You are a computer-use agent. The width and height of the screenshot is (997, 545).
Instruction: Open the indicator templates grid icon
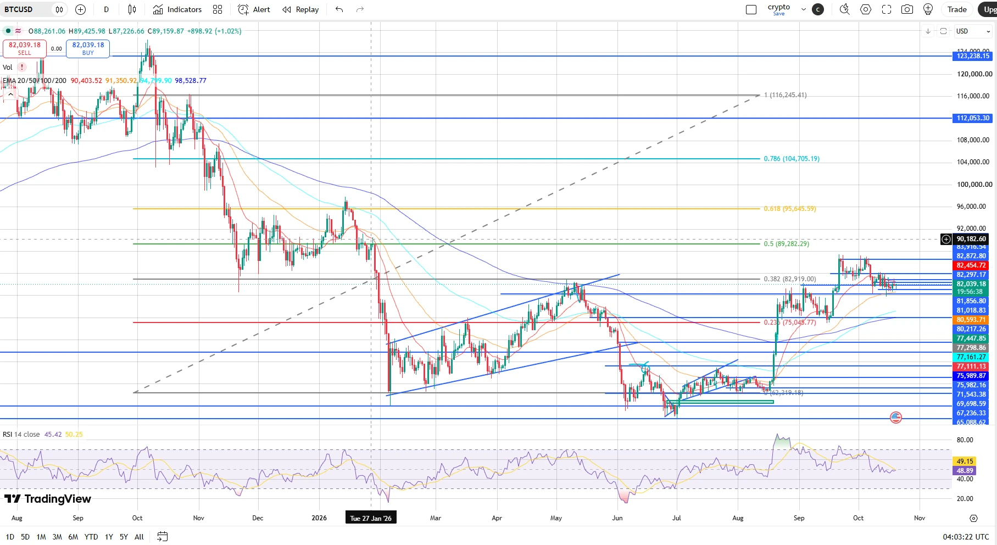218,9
